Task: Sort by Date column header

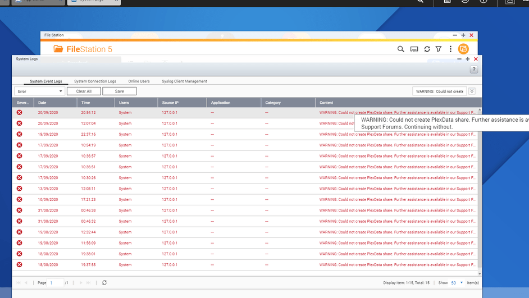Action: point(56,103)
